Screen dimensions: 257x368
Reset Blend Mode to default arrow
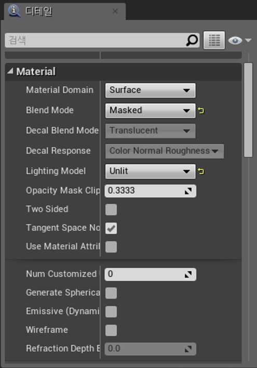click(201, 111)
